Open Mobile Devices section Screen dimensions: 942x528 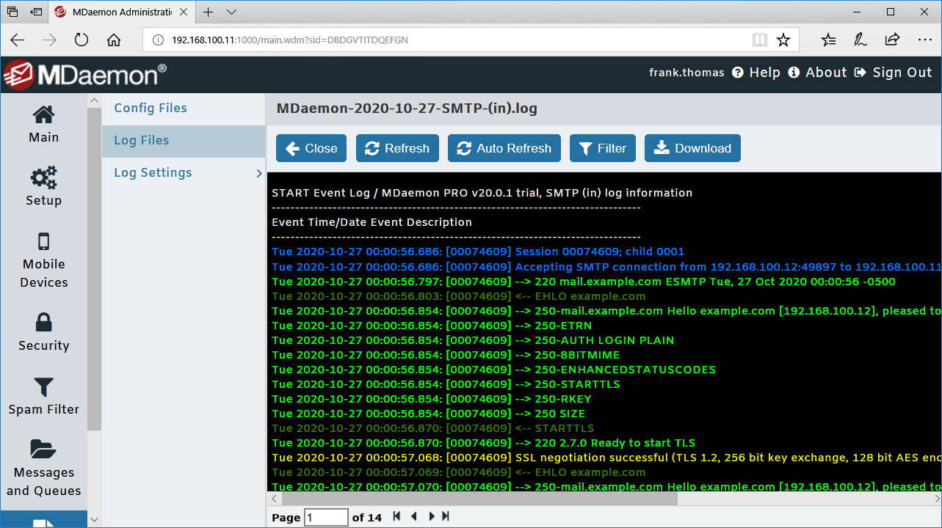pos(43,261)
